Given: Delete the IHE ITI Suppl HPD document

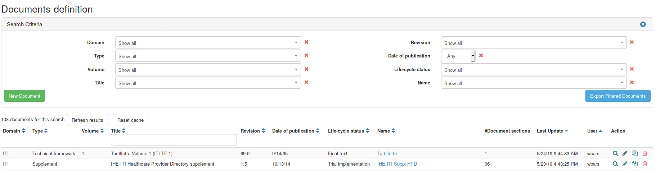Looking at the screenshot, I should (645, 164).
